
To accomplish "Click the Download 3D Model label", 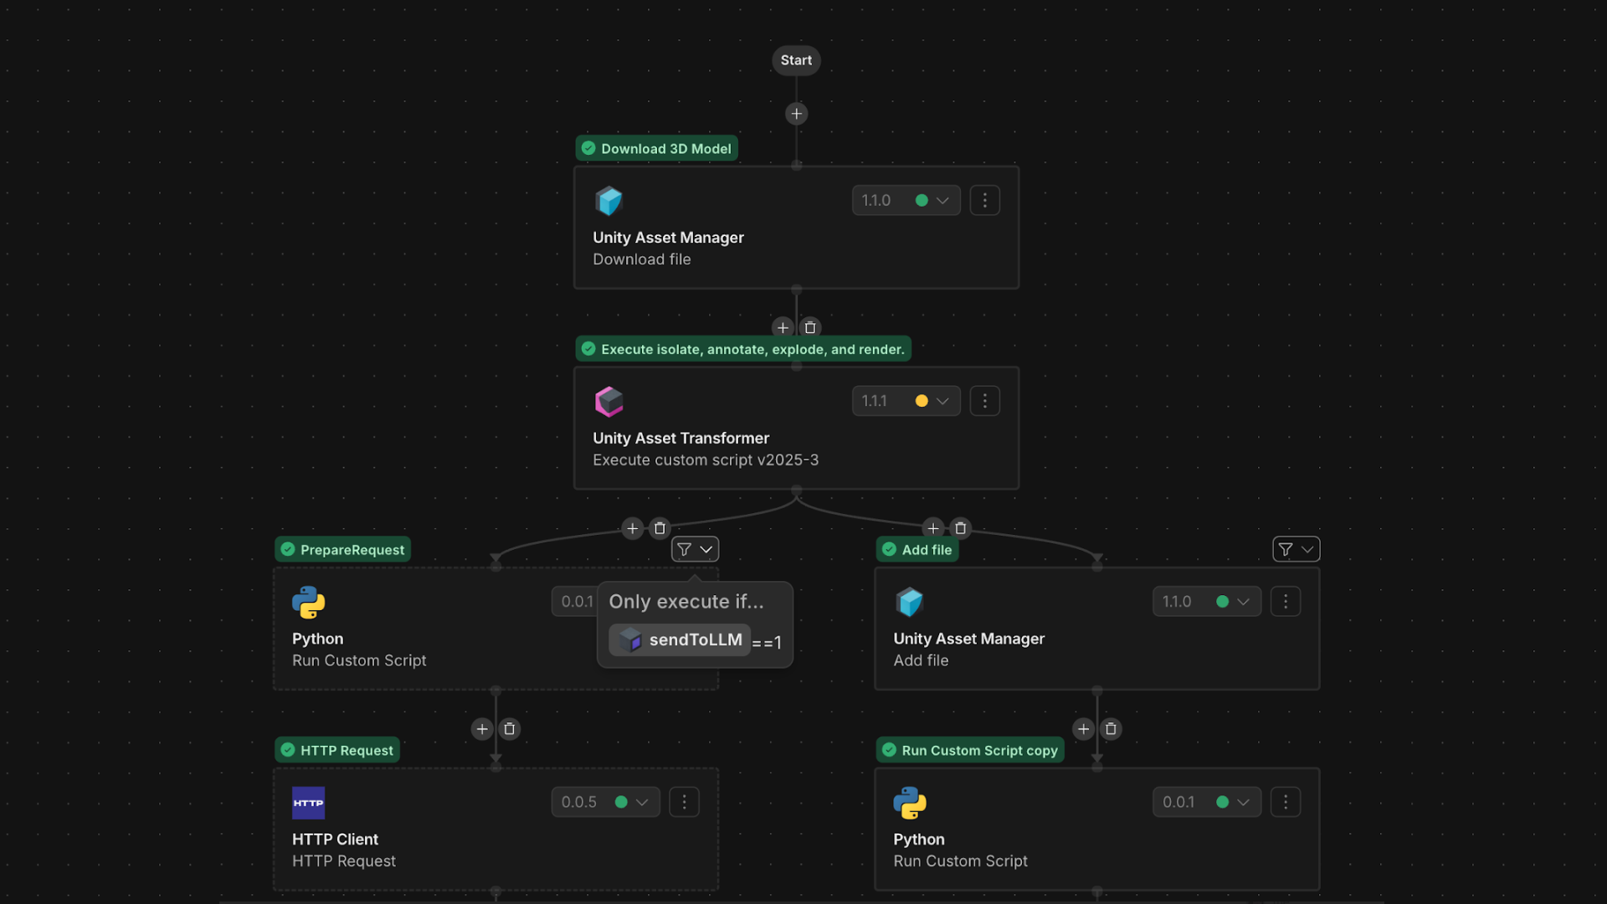I will pyautogui.click(x=657, y=148).
